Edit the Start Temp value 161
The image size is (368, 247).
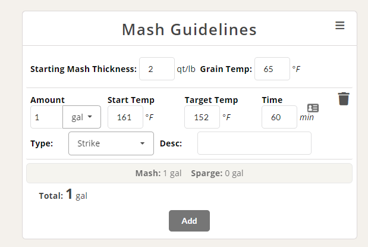click(x=125, y=117)
